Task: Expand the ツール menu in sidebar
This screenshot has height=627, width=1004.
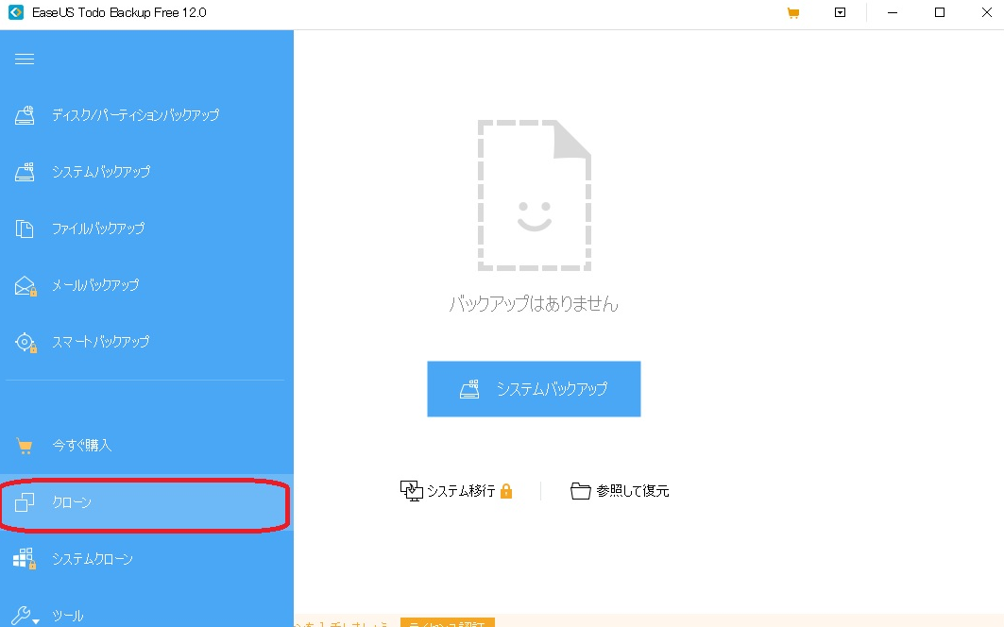Action: coord(146,616)
